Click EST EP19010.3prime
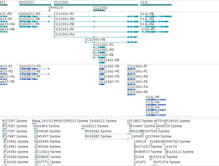 tap(166, 124)
